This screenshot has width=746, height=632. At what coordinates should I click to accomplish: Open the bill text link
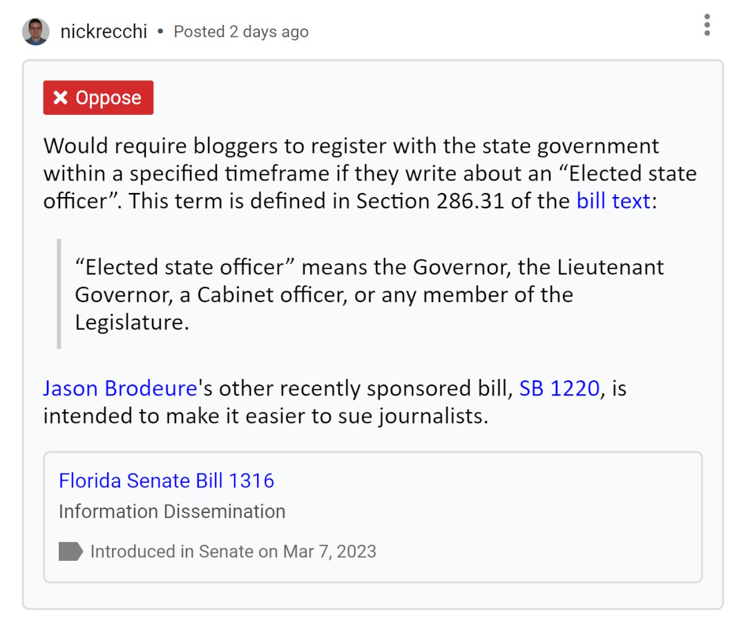click(x=613, y=201)
